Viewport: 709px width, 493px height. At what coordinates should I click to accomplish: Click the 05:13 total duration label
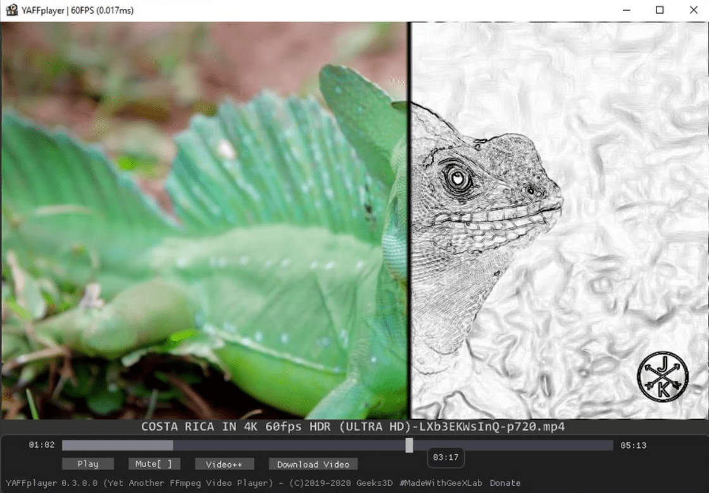point(633,445)
